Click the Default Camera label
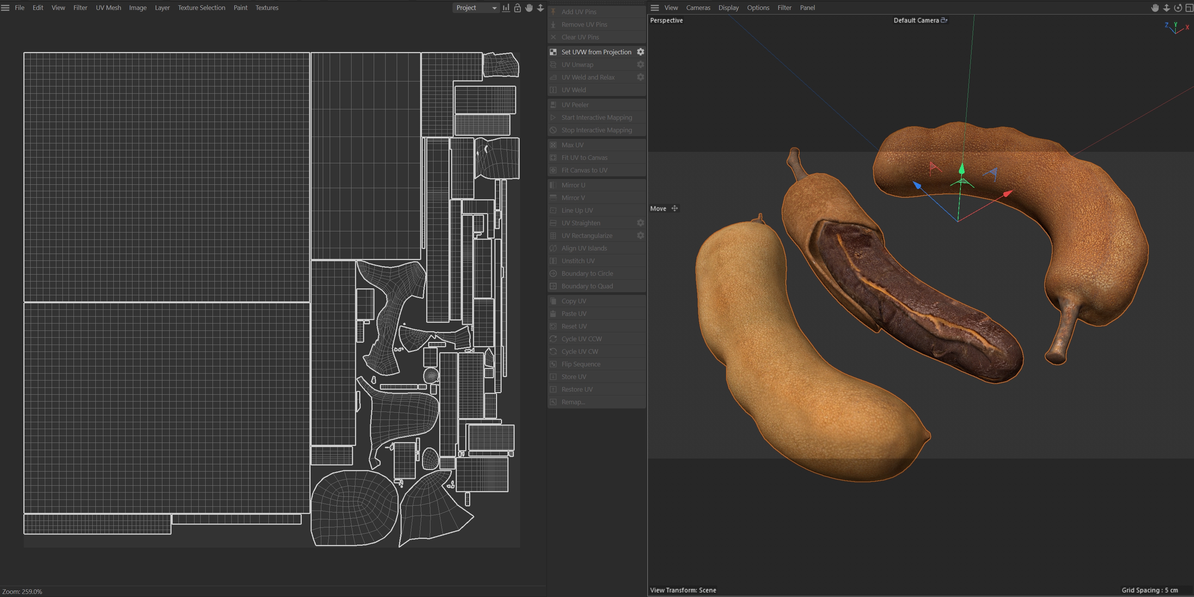Viewport: 1194px width, 597px height. click(x=916, y=20)
